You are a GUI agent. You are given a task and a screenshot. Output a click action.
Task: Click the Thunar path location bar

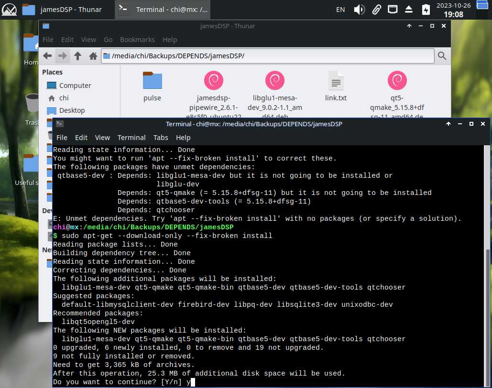(268, 56)
